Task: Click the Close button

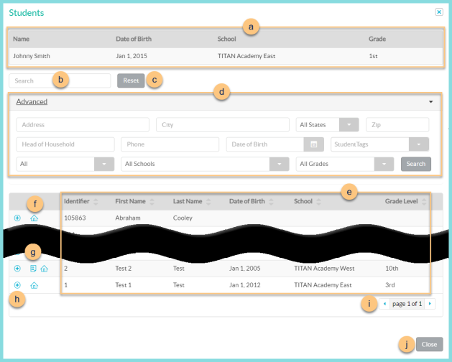Action: 429,344
